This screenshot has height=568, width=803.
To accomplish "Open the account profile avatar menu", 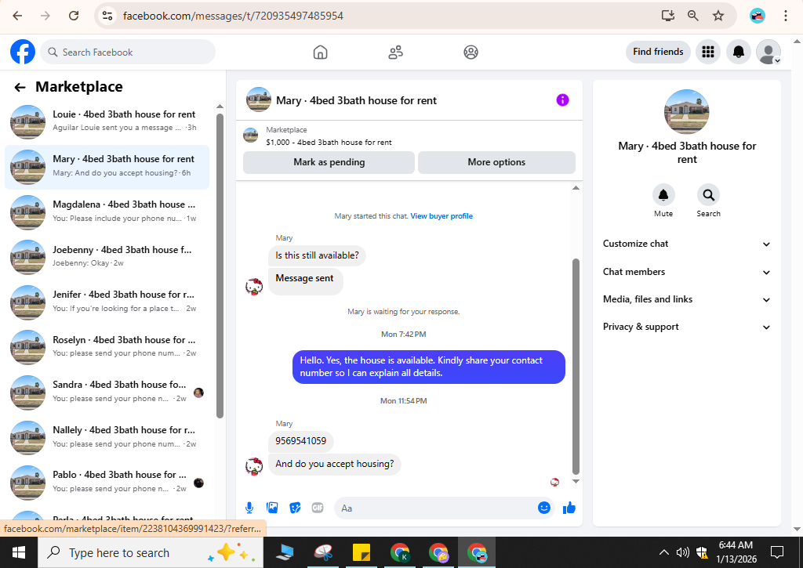I will [768, 52].
